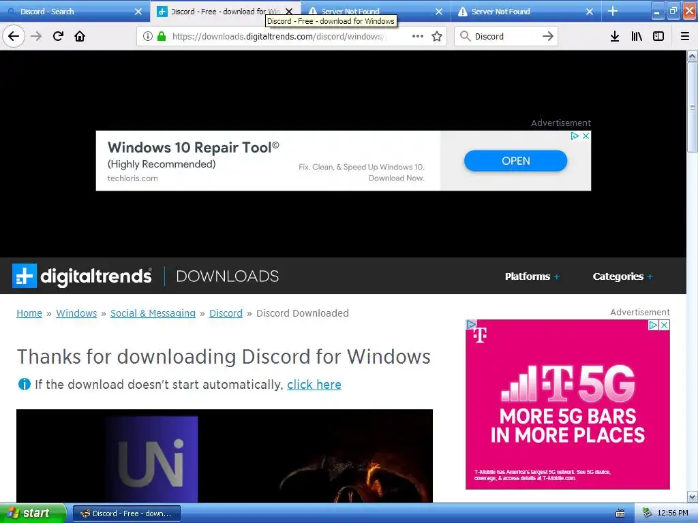Open the Home breadcrumb link
698x523 pixels.
coord(29,313)
